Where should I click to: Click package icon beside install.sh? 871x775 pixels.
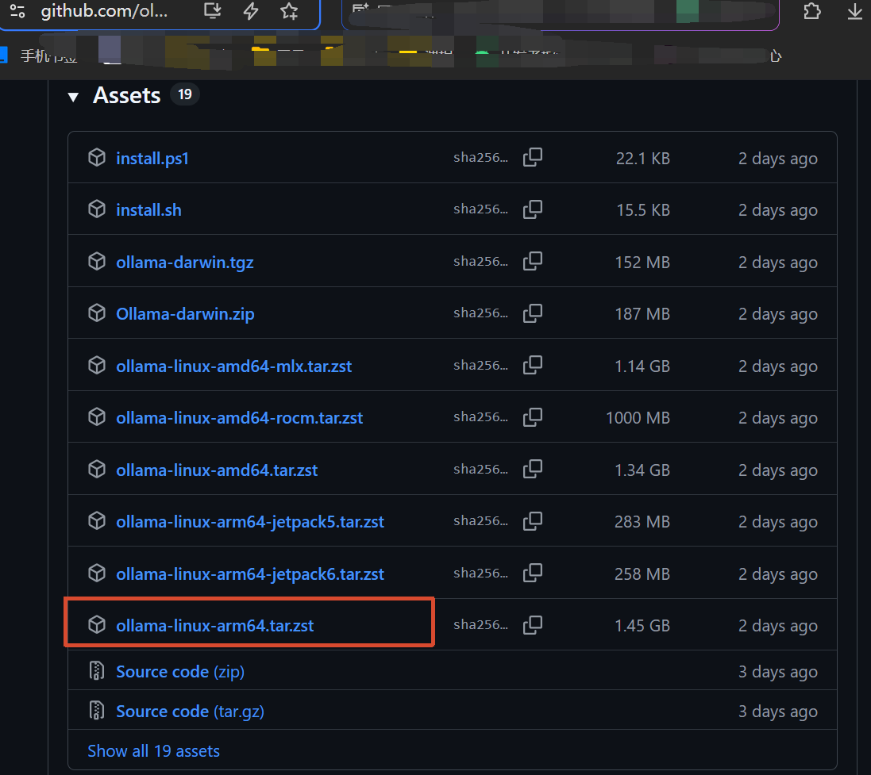click(97, 209)
